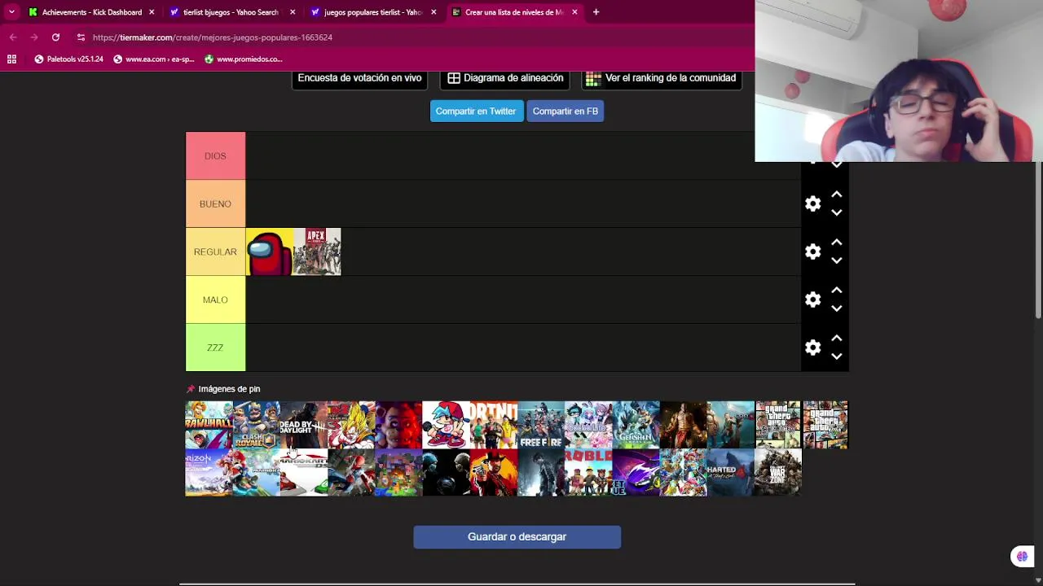This screenshot has width=1043, height=586.
Task: Open a new browser tab
Action: tap(596, 12)
